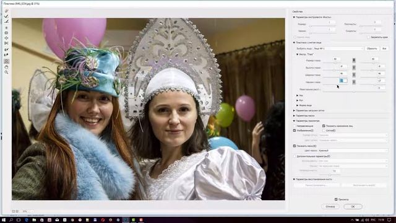Click the right eye tilt slider

pos(372,84)
